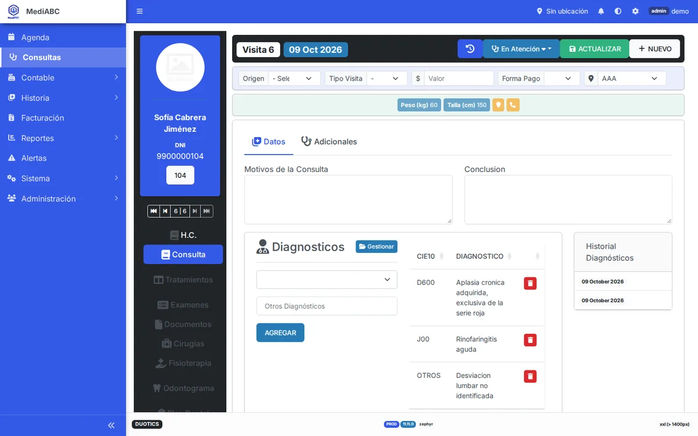698x436 pixels.
Task: Expand Historia sidebar submenu
Action: tap(63, 98)
